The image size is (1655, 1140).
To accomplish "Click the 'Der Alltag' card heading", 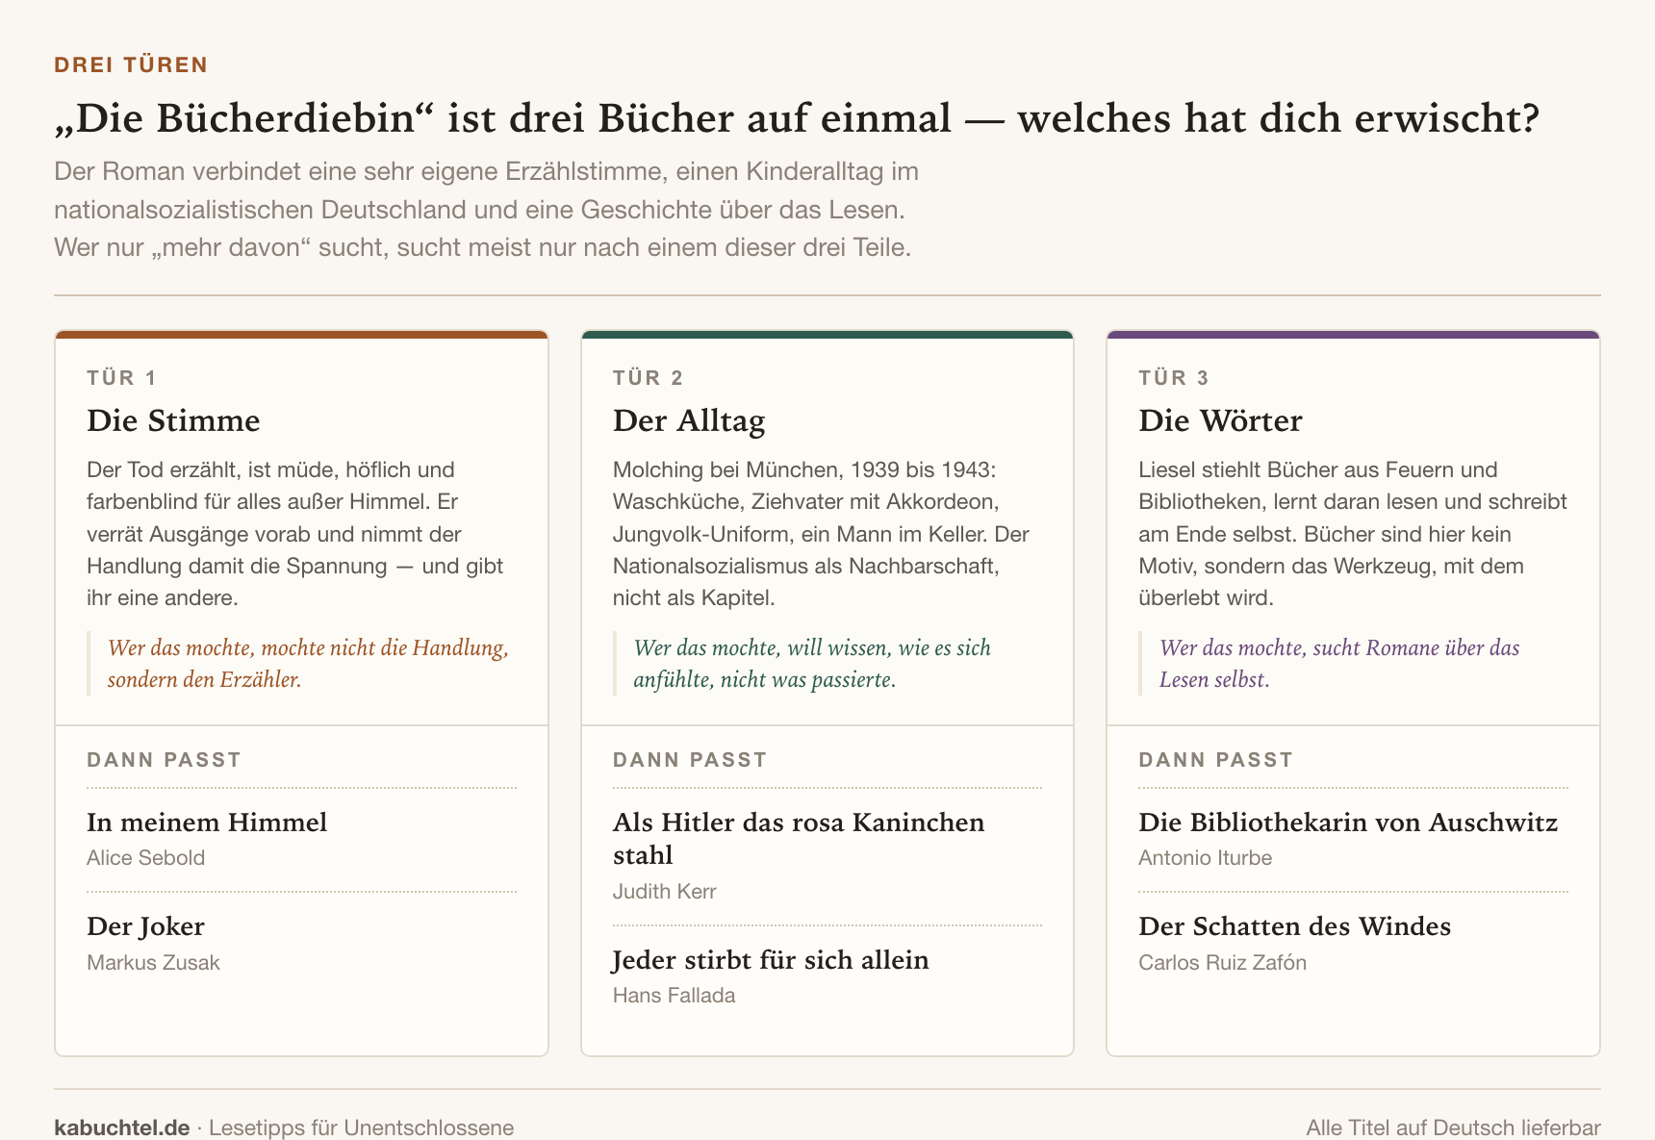I will point(689,420).
